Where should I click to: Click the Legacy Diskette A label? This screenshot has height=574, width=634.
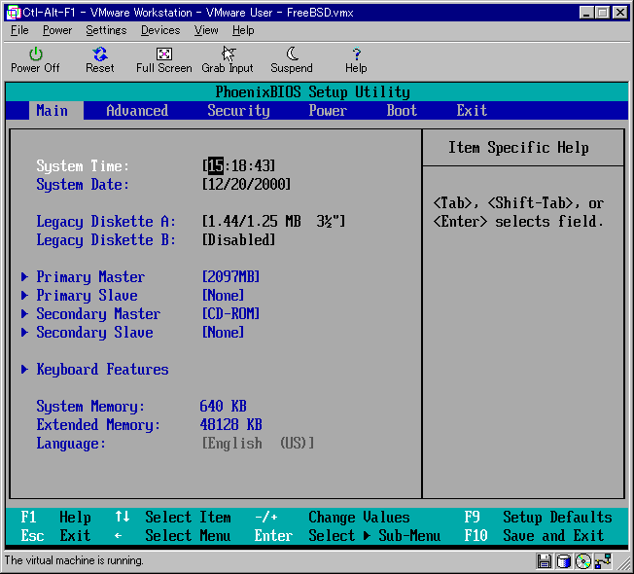coord(106,221)
